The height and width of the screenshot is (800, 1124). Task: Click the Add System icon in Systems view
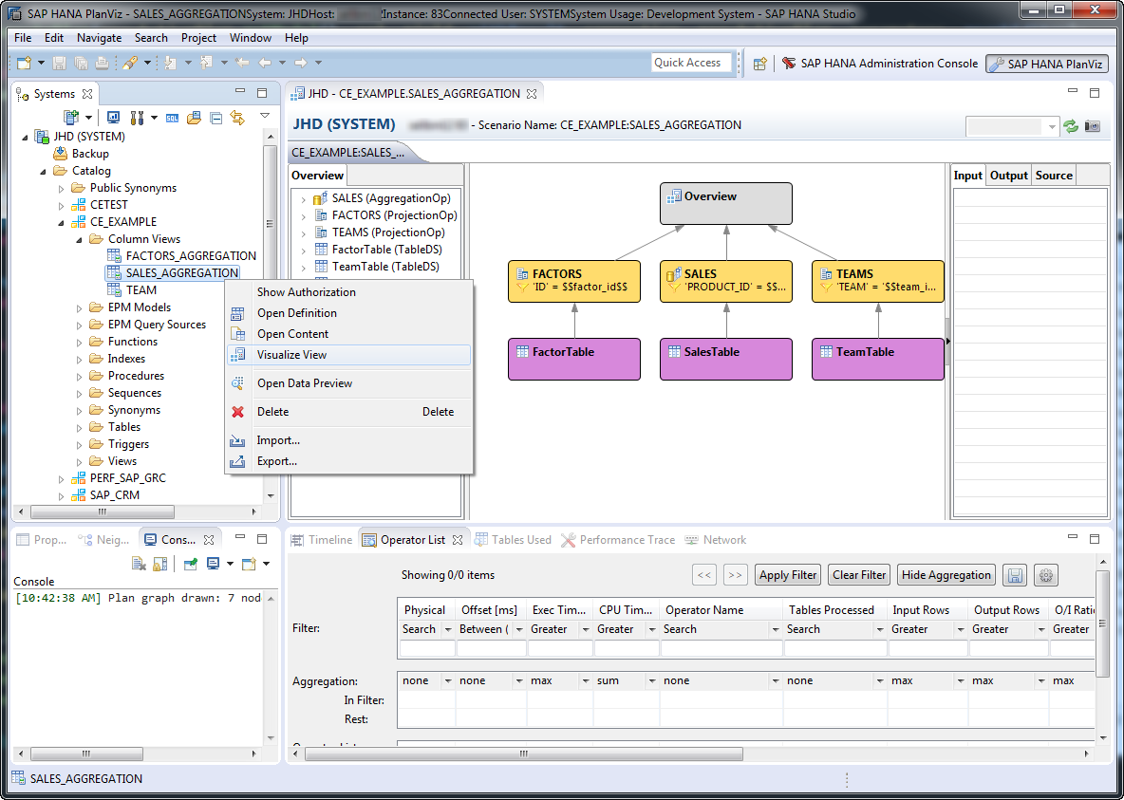click(69, 118)
